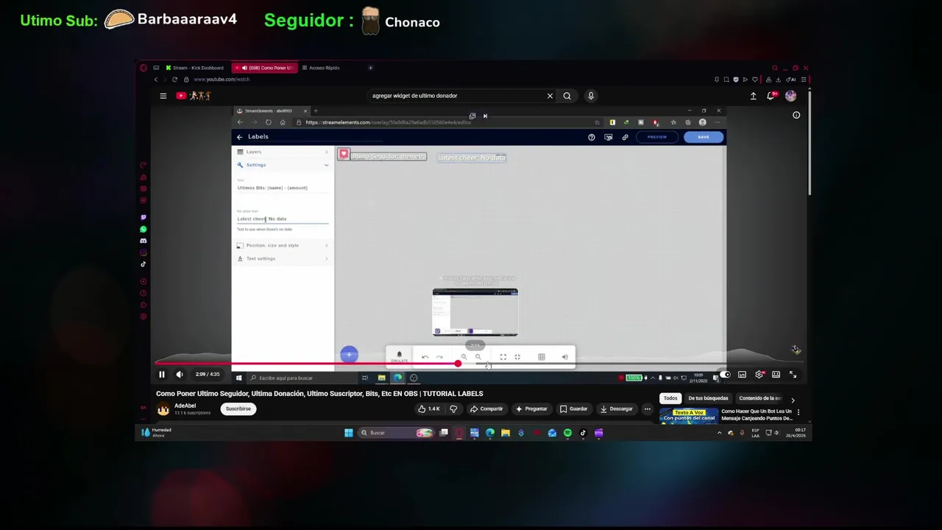Click the Descargar button
The height and width of the screenshot is (530, 942).
pos(616,409)
